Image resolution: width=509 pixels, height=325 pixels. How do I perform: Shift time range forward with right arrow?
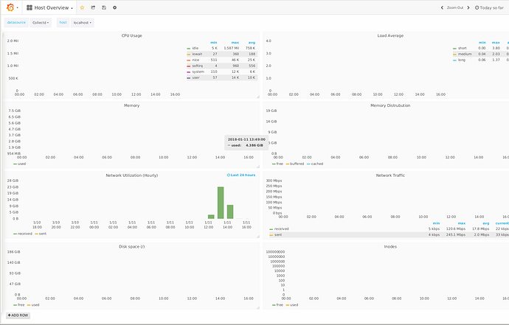[468, 7]
